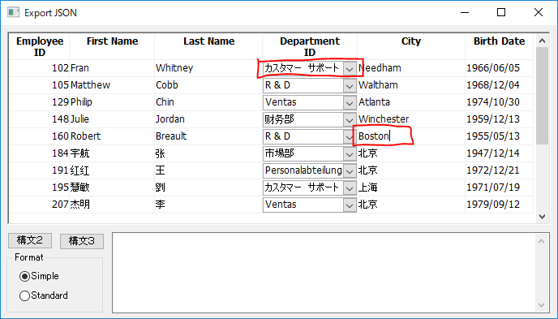Click birth date 1955/05/13 cell
This screenshot has height=319, width=558.
coord(499,136)
